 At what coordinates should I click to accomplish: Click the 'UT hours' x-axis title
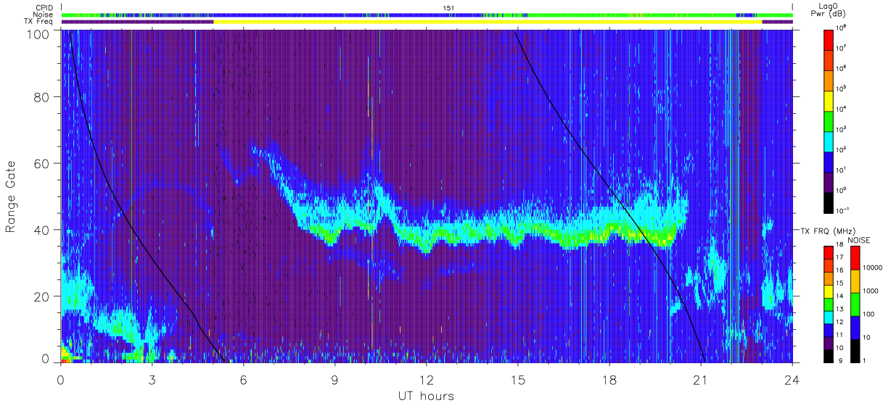[x=426, y=396]
